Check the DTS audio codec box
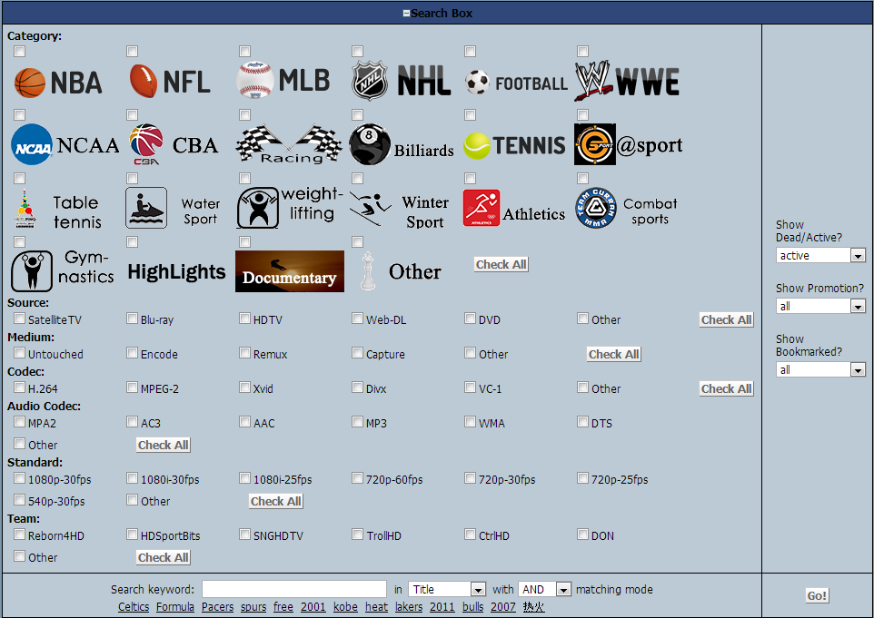The width and height of the screenshot is (874, 618). click(582, 422)
